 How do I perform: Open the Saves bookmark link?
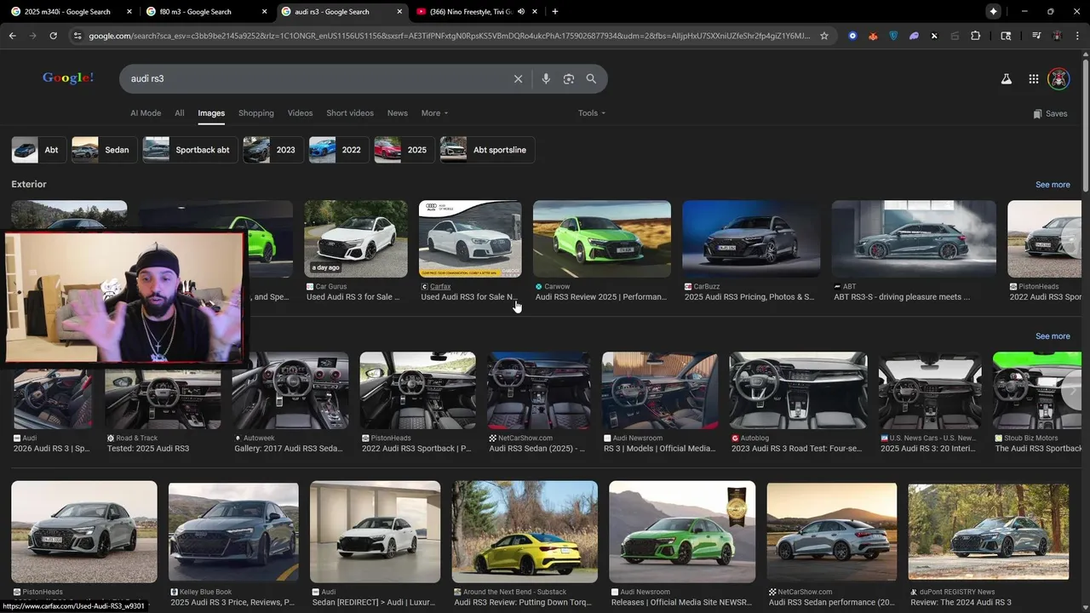(1050, 113)
